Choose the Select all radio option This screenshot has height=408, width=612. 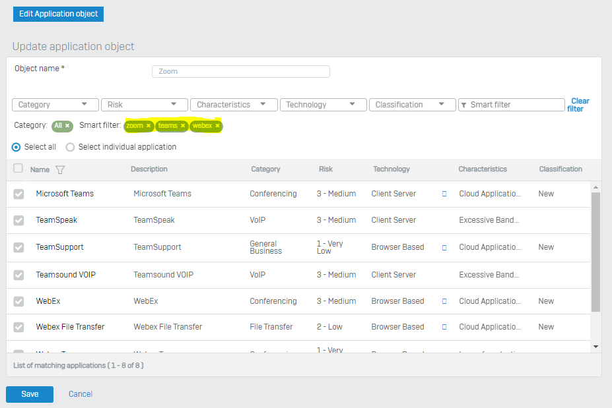click(16, 147)
